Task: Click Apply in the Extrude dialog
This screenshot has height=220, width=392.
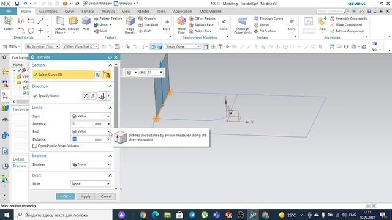Action: pos(86,196)
